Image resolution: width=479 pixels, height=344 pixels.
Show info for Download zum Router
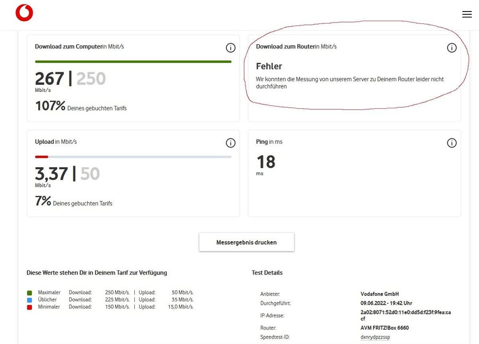(452, 47)
